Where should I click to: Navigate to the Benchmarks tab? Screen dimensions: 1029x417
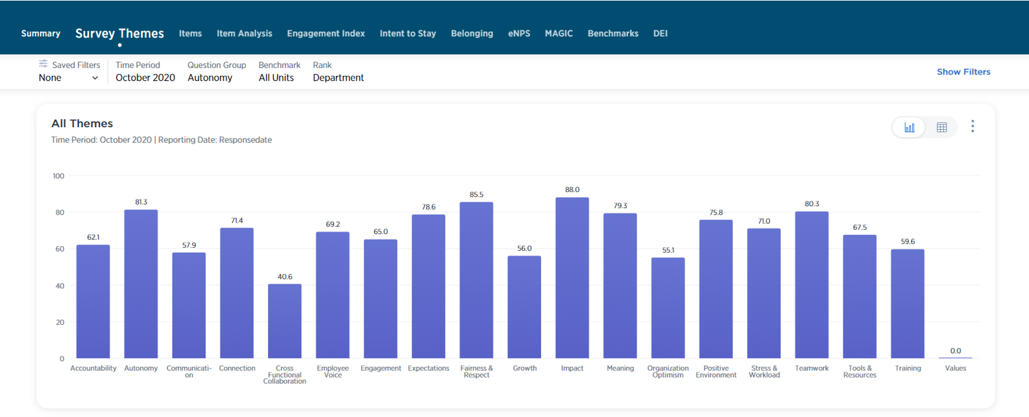click(612, 34)
